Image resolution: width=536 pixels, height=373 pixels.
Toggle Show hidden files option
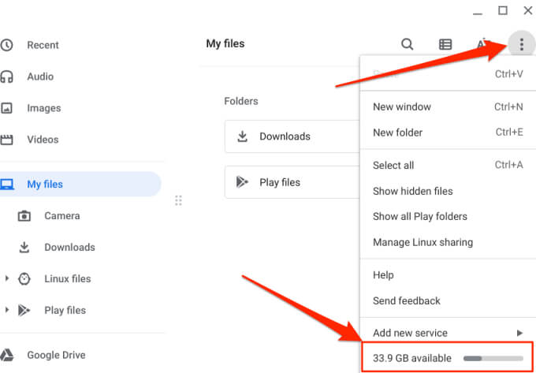[x=412, y=191]
